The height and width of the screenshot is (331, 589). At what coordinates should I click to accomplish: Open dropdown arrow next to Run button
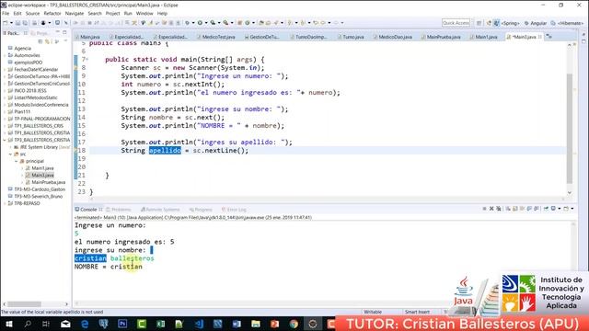(x=206, y=23)
